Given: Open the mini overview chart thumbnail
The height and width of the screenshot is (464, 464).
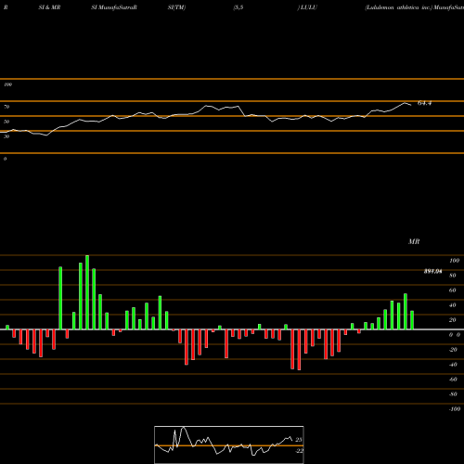Looking at the screenshot, I should pyautogui.click(x=229, y=445).
